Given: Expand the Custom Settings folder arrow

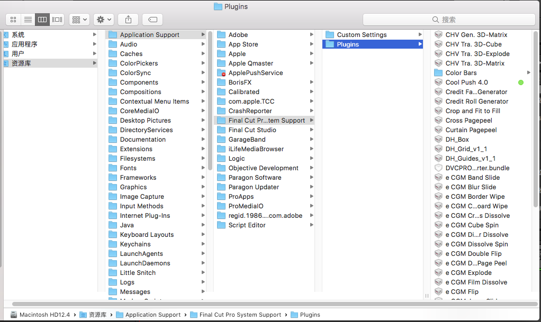Looking at the screenshot, I should pos(420,34).
